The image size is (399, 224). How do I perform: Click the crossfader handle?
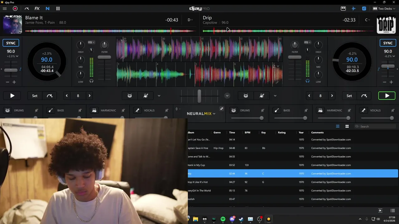tap(199, 96)
